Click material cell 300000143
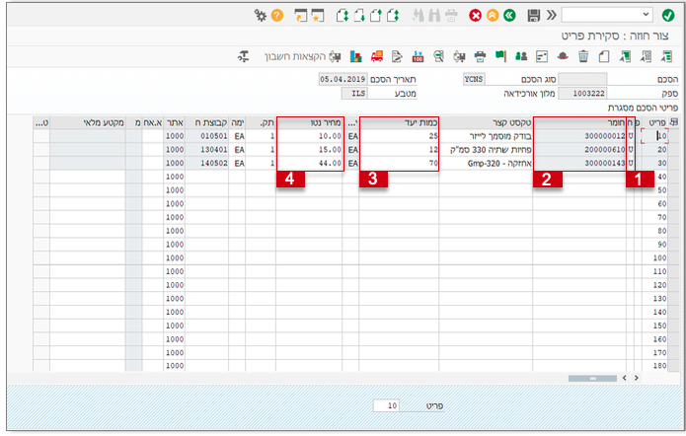 point(579,163)
